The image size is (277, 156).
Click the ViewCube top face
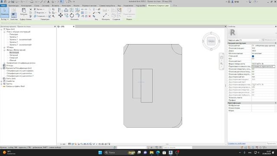click(x=211, y=41)
